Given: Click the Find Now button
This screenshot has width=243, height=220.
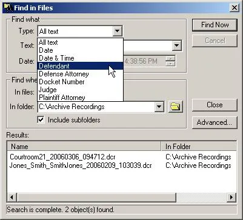Looking at the screenshot, I should point(215,25).
